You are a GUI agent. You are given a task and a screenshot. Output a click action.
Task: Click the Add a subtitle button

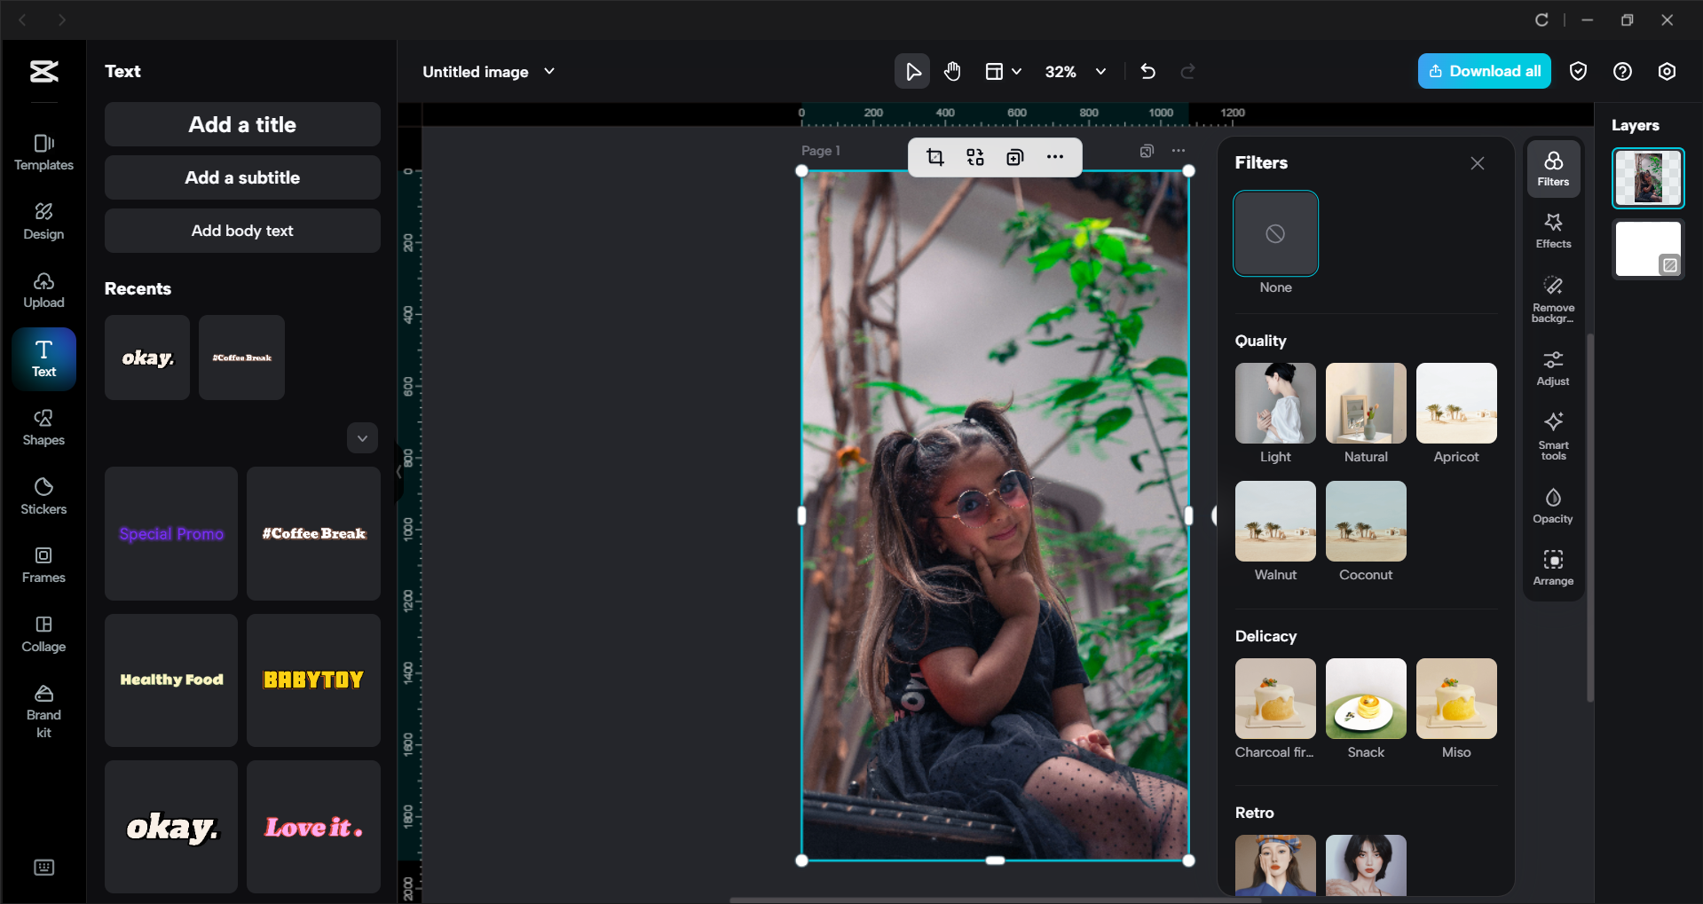[241, 177]
